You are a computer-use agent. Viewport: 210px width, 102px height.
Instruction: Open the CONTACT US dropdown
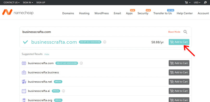click(11, 3)
